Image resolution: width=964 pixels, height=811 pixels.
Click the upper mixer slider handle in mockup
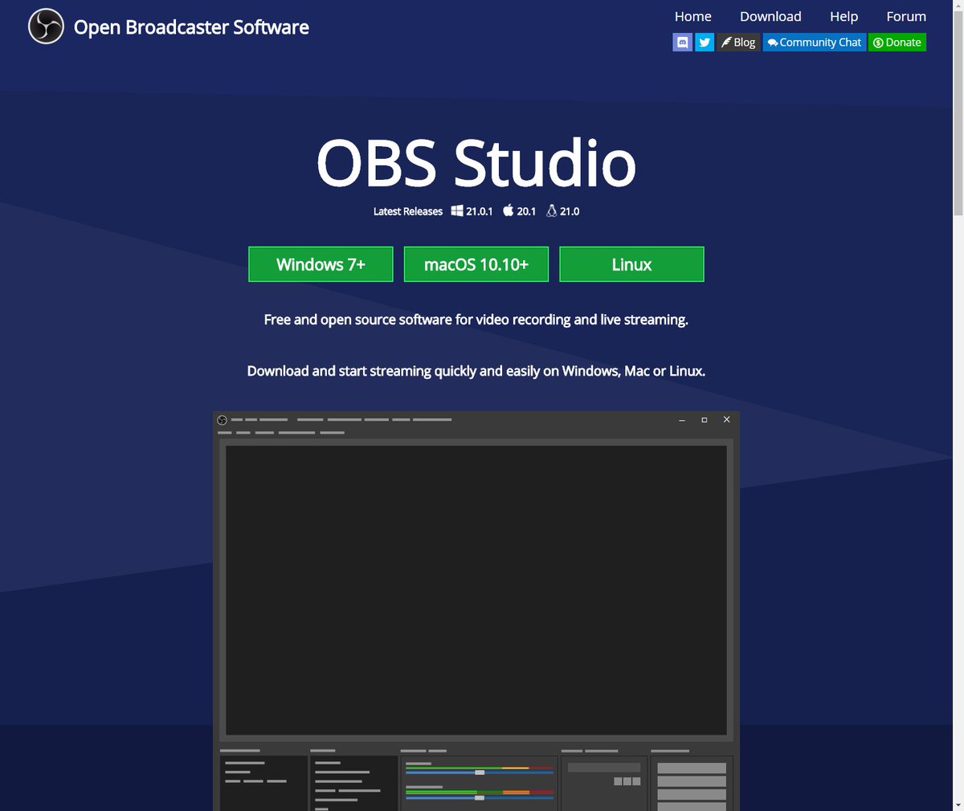480,772
